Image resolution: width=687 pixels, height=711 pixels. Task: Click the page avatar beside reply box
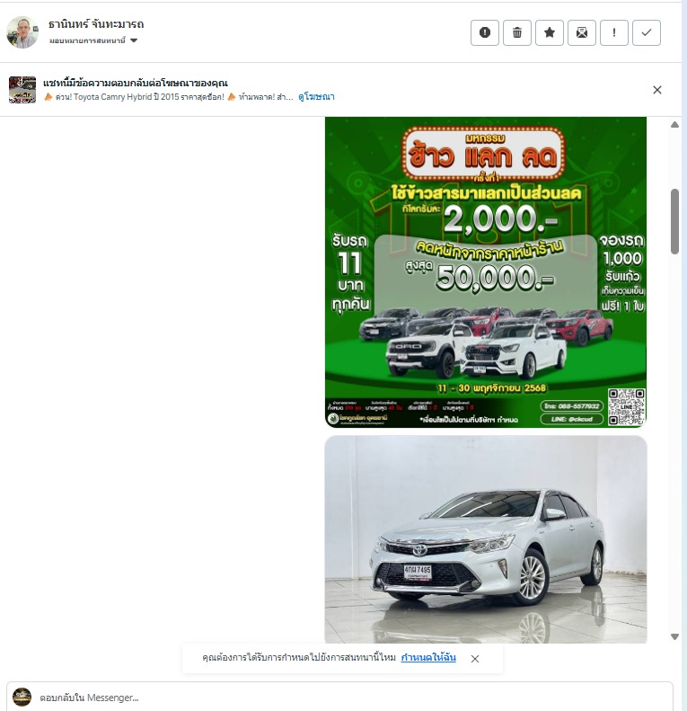pyautogui.click(x=22, y=697)
